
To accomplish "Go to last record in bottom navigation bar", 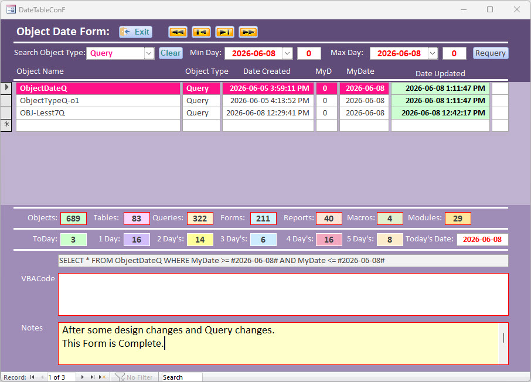I will click(92, 377).
